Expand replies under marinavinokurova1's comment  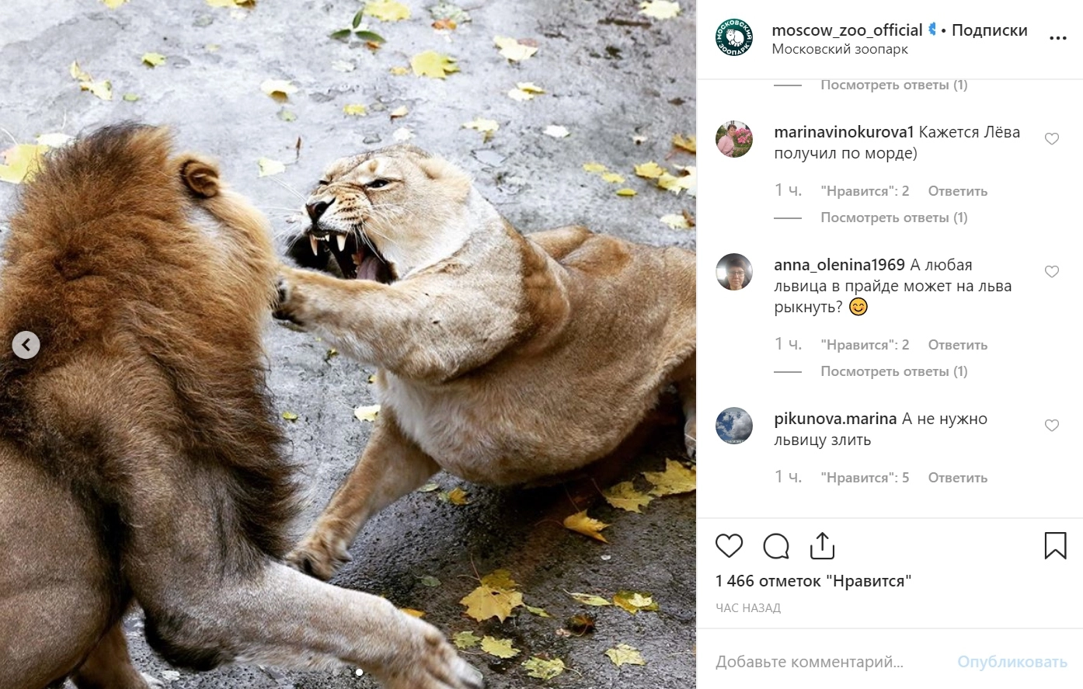click(893, 217)
